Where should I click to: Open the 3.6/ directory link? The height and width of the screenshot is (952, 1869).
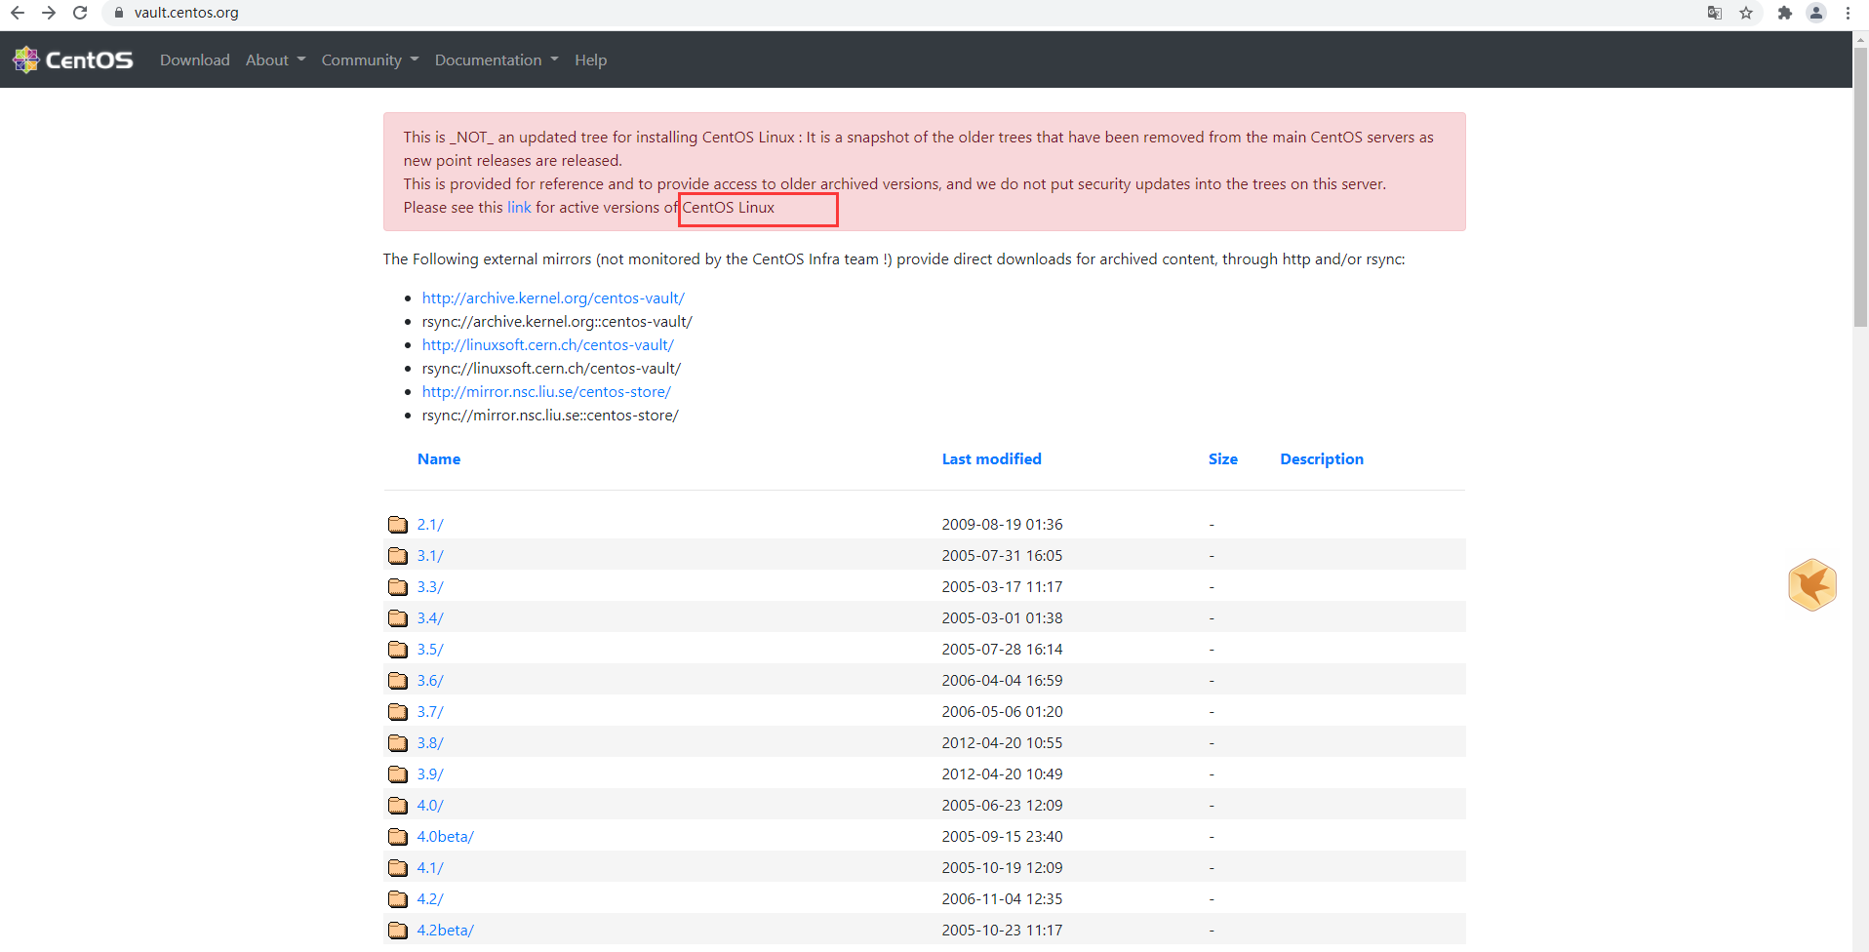coord(430,681)
